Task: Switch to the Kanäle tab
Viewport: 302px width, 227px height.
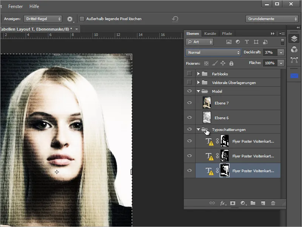Action: (210, 33)
